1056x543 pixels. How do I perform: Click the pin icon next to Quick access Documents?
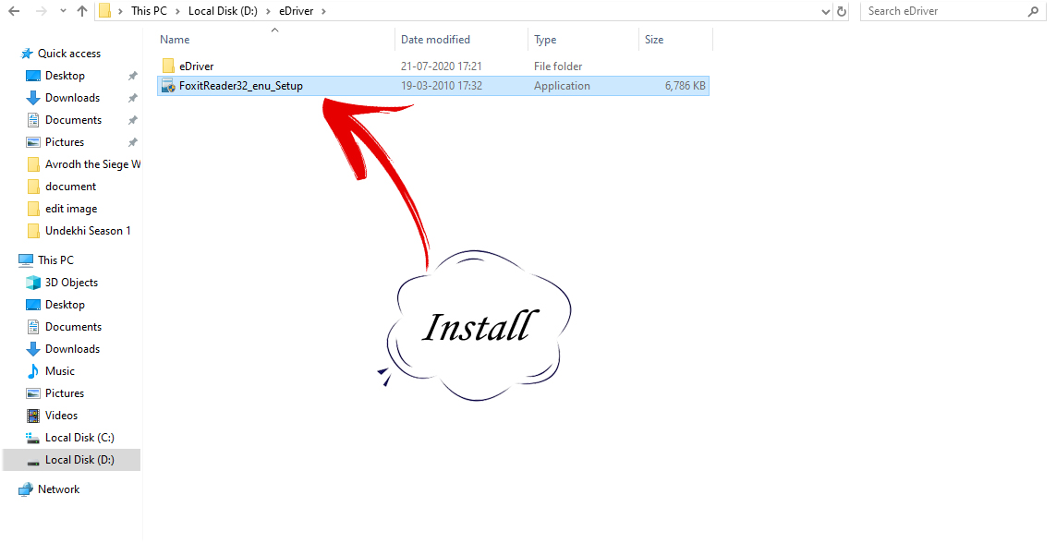(133, 120)
